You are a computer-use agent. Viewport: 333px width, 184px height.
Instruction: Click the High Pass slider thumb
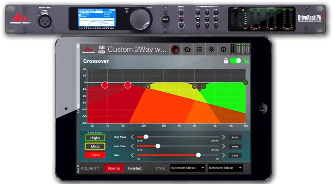146,137
